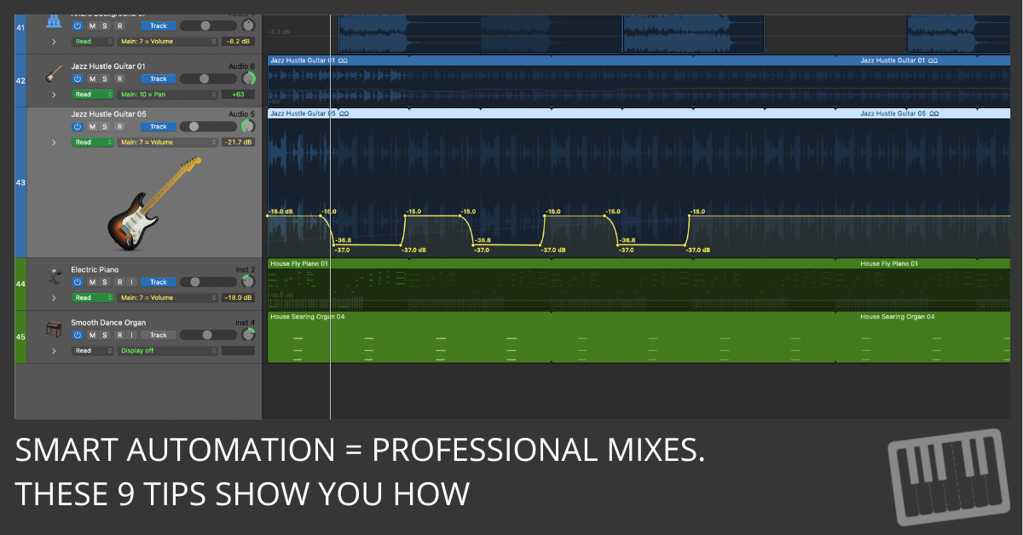
Task: Expand the Jazz Hustle Guitar 05 automation lanes chevron
Action: 54,142
